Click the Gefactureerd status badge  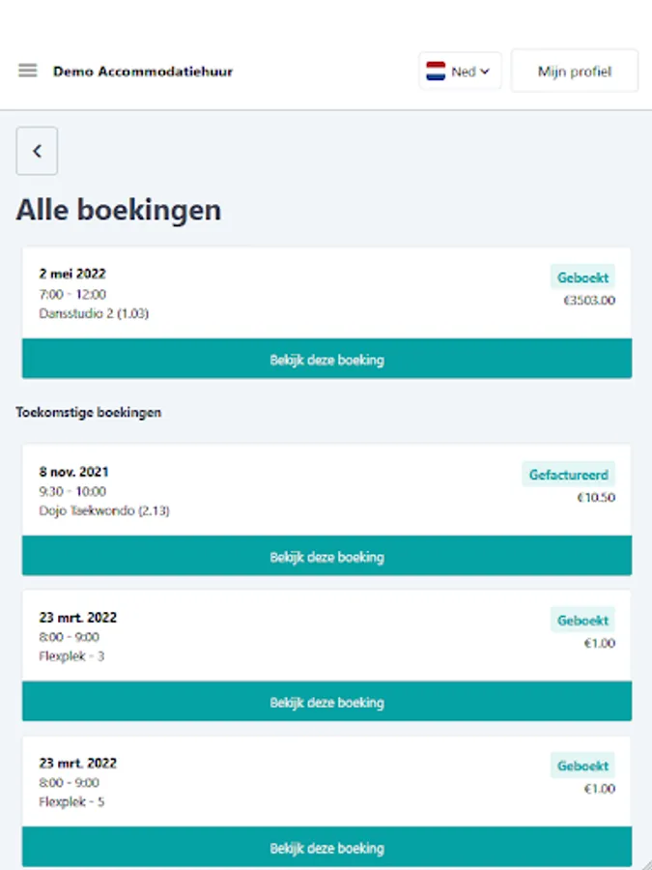[569, 476]
